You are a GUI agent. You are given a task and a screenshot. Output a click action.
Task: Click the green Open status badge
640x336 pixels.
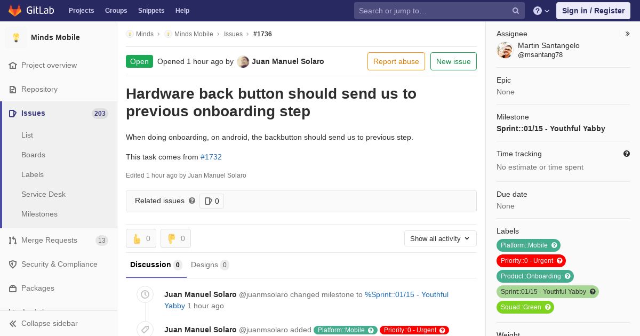[x=139, y=61]
